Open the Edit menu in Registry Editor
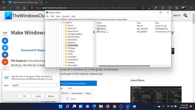Viewport: 195px width, 110px height. pyautogui.click(x=52, y=16)
